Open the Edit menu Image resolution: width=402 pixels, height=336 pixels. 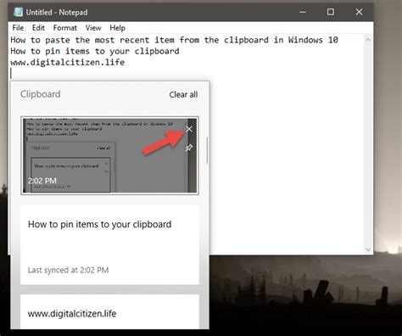pos(38,28)
